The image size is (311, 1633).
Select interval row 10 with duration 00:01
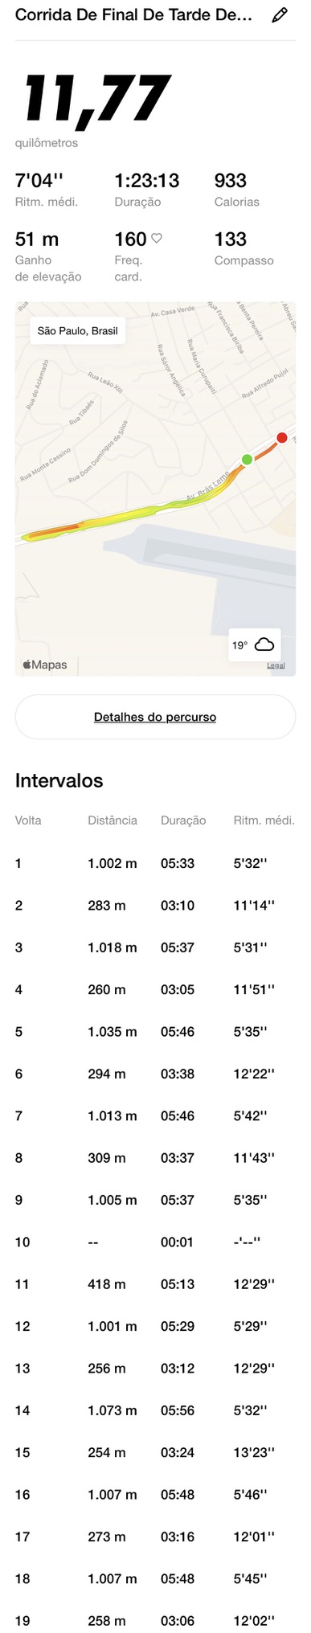(x=155, y=1242)
